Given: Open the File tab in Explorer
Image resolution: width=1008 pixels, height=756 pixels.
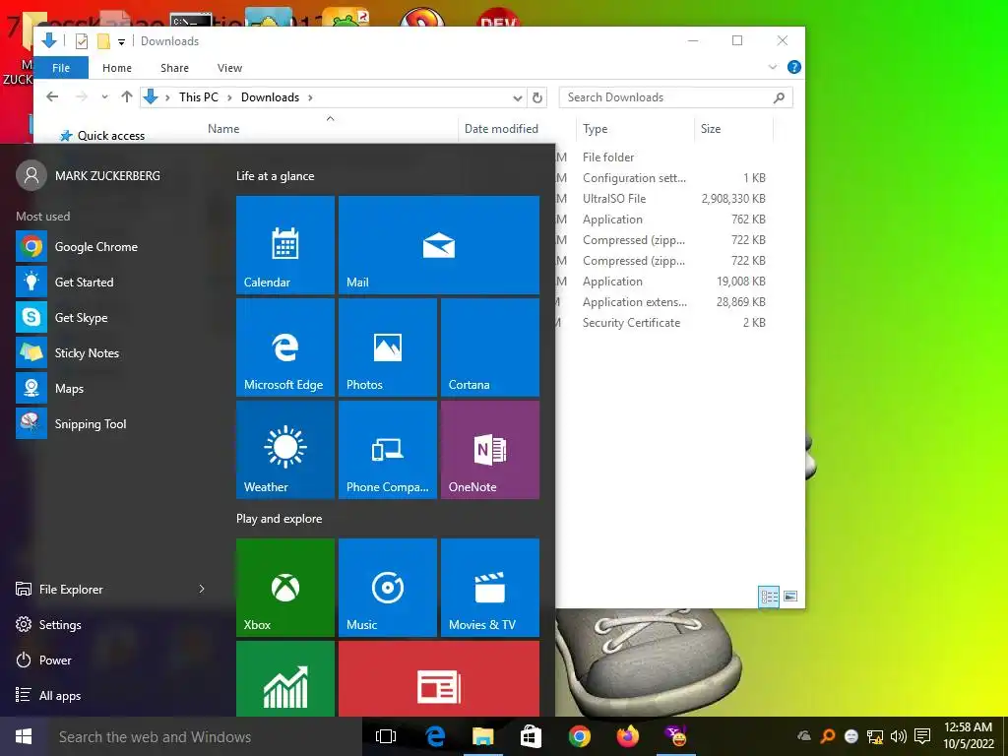Looking at the screenshot, I should pos(61,68).
